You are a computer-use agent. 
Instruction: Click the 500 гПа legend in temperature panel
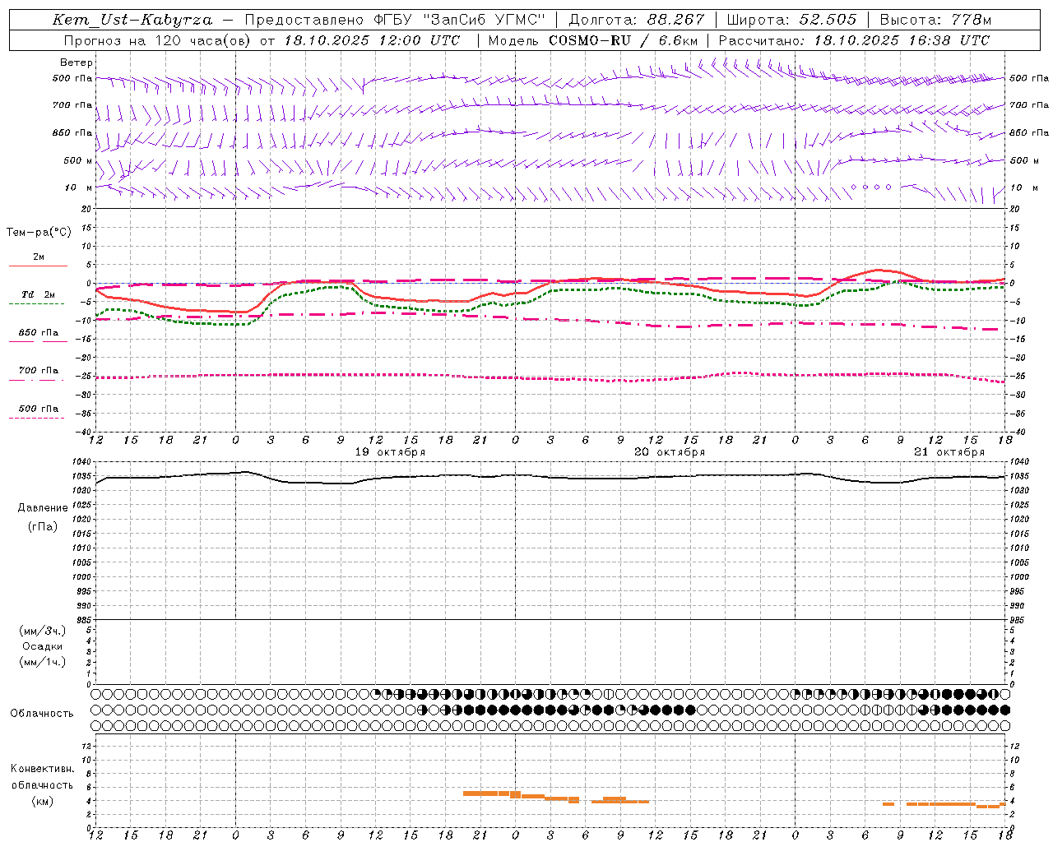[x=39, y=409]
